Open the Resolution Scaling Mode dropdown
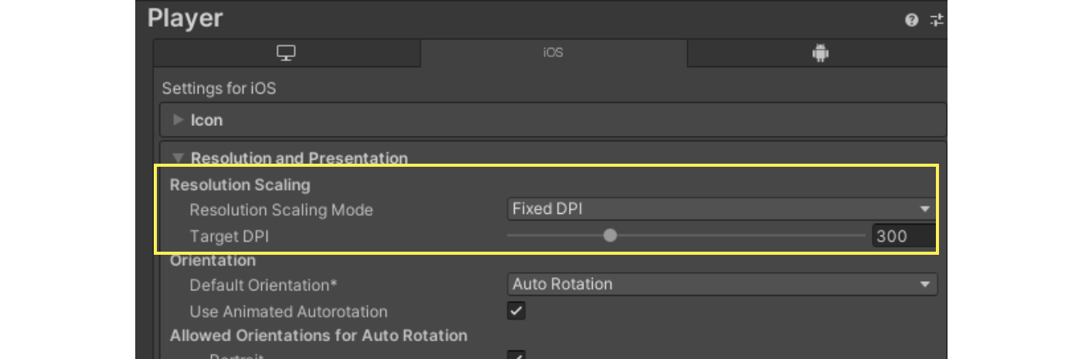The image size is (1082, 359). (x=722, y=208)
